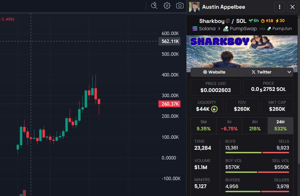Click the Solana chain icon
Viewport: 300px width, 196px height.
pyautogui.click(x=195, y=29)
